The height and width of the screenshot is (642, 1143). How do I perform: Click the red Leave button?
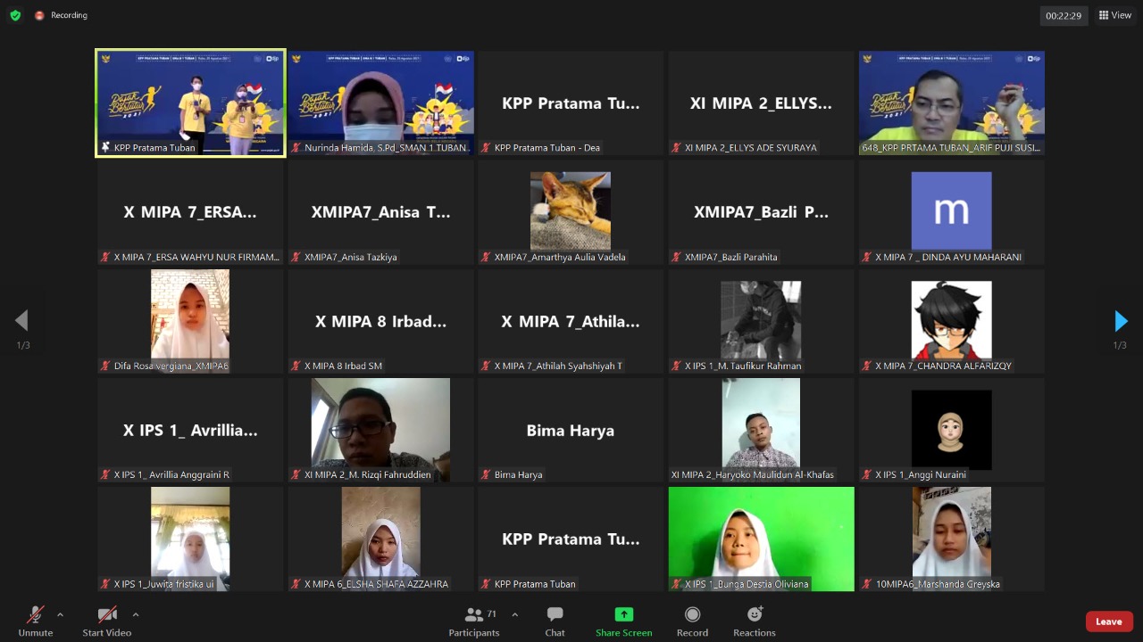point(1109,621)
